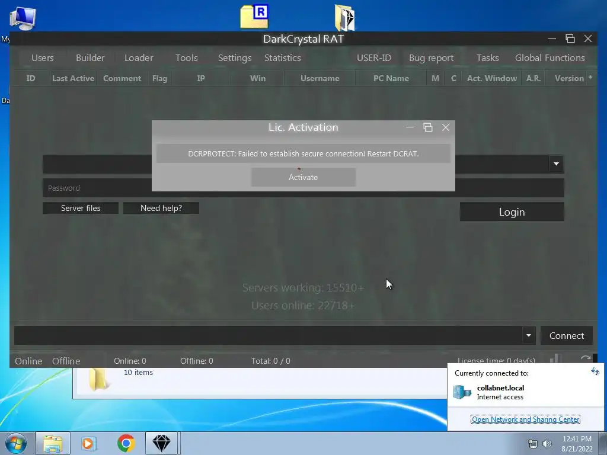Sort by the ID column header
Screen dimensions: 607x455
coord(31,79)
